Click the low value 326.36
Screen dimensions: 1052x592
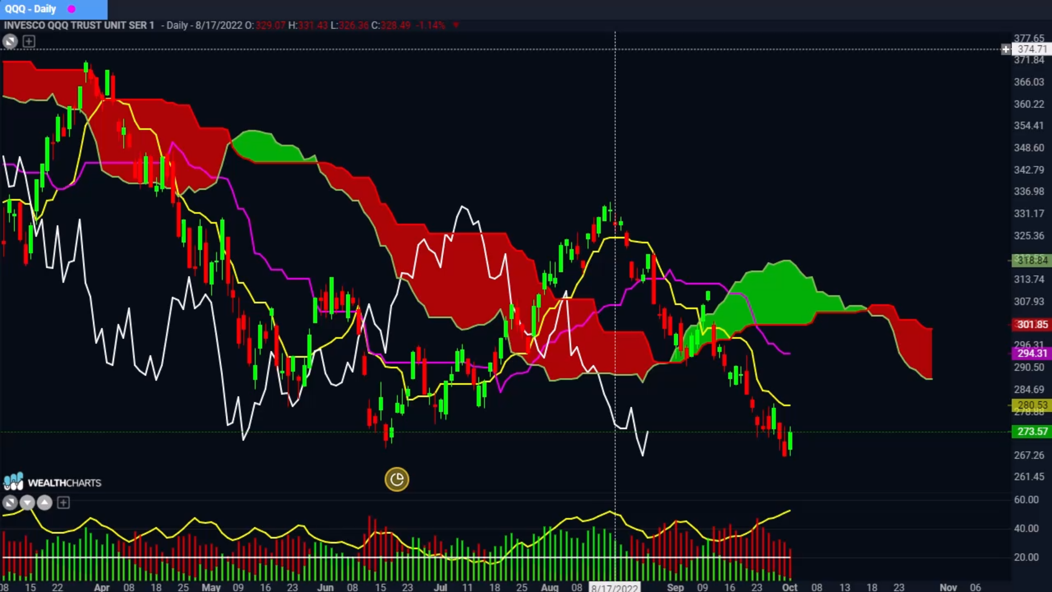(x=354, y=25)
